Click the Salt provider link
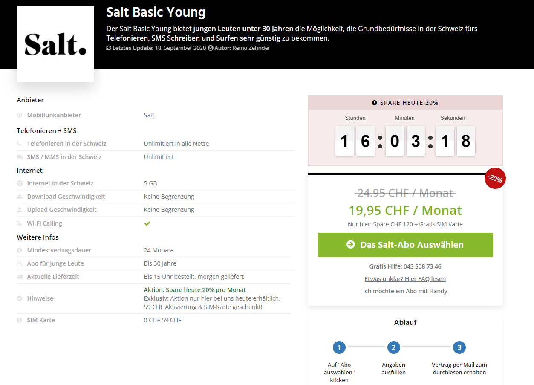 pos(149,115)
